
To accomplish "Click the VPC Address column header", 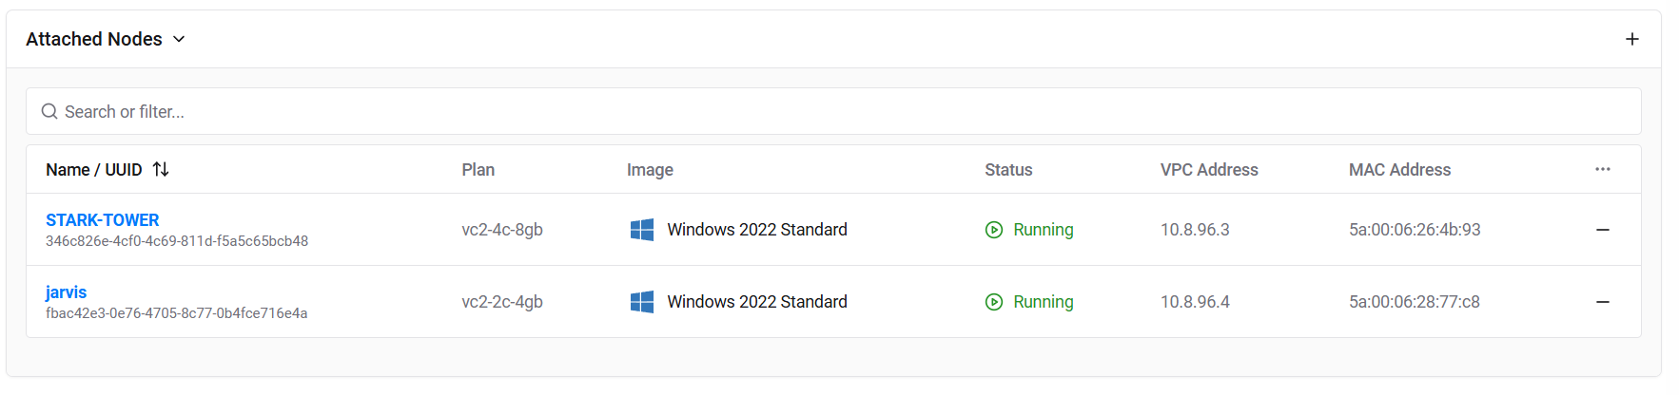I will pyautogui.click(x=1209, y=169).
